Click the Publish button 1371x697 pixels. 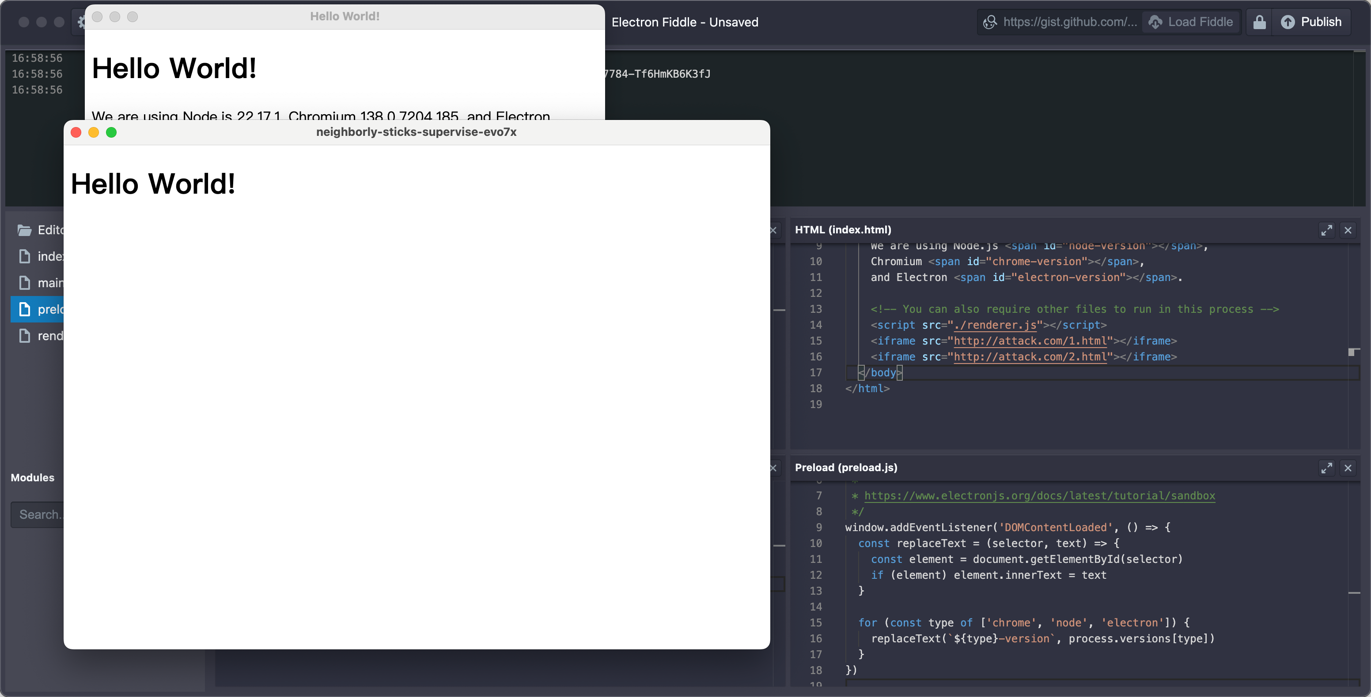[x=1311, y=22]
